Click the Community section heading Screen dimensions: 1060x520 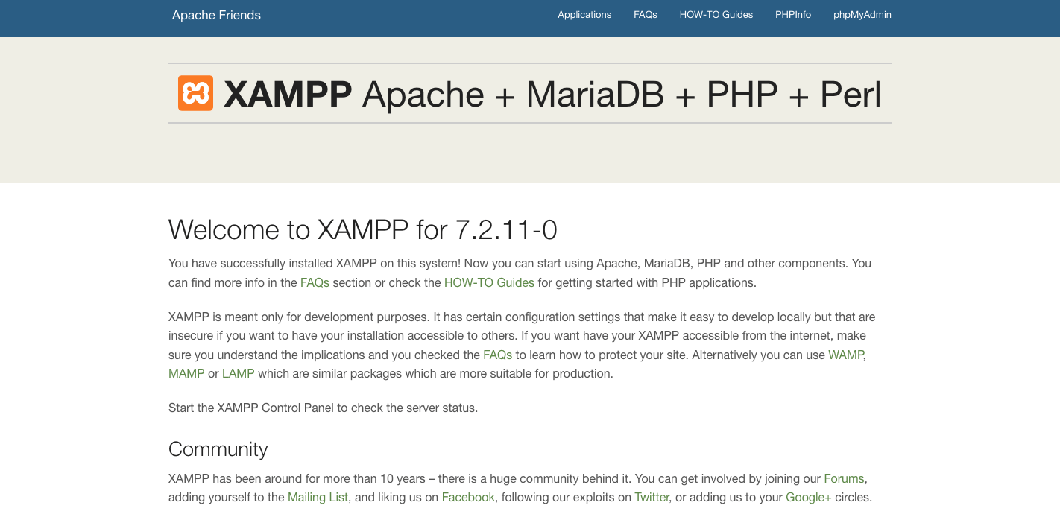pyautogui.click(x=218, y=449)
